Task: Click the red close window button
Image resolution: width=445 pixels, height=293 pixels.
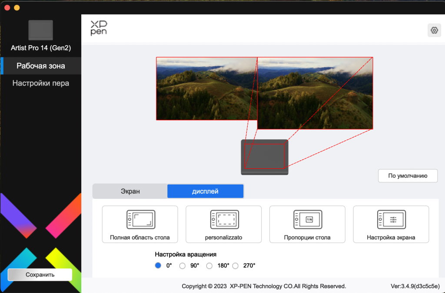Action: click(x=7, y=8)
